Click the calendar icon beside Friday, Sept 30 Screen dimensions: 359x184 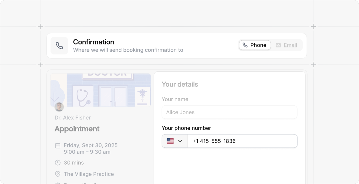pyautogui.click(x=58, y=146)
